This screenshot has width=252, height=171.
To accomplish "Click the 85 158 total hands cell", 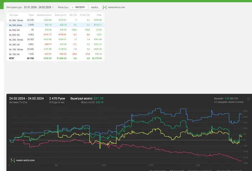I will pos(30,58).
